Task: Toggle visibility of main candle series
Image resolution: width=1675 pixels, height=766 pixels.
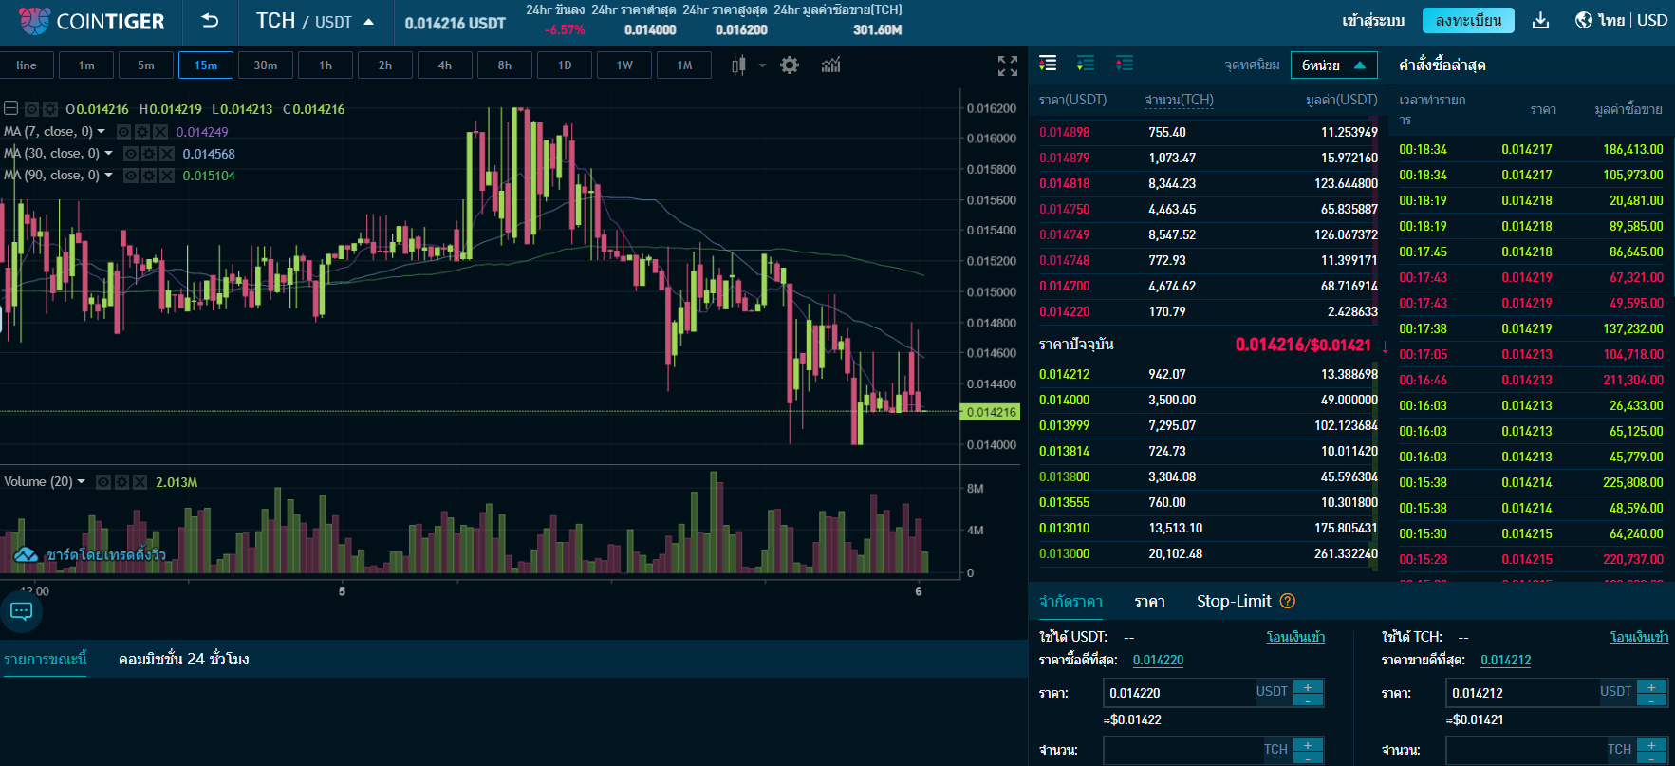Action: point(31,109)
